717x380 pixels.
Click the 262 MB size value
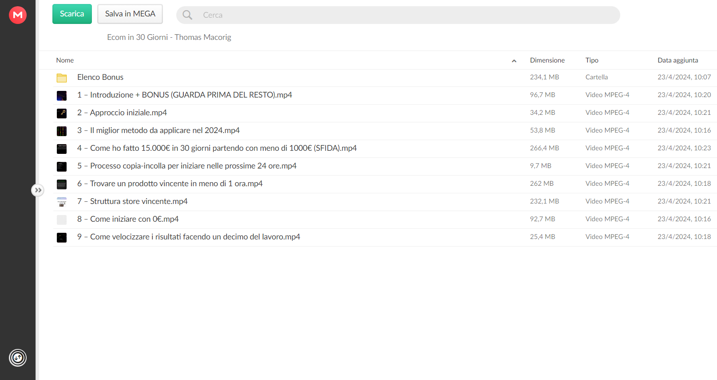[x=542, y=184]
